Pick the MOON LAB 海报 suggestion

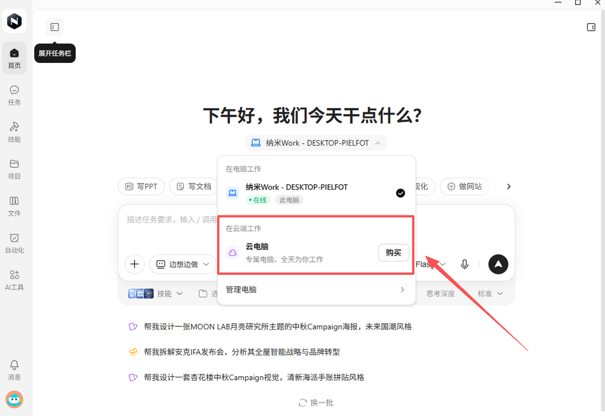click(270, 326)
